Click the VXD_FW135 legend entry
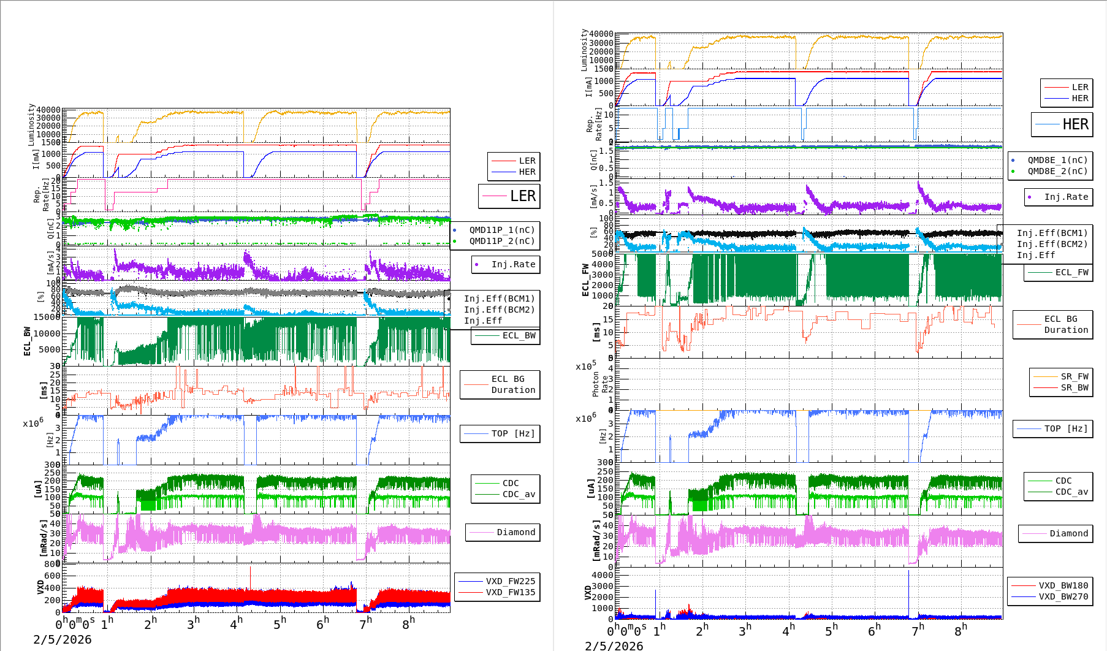 coord(497,593)
